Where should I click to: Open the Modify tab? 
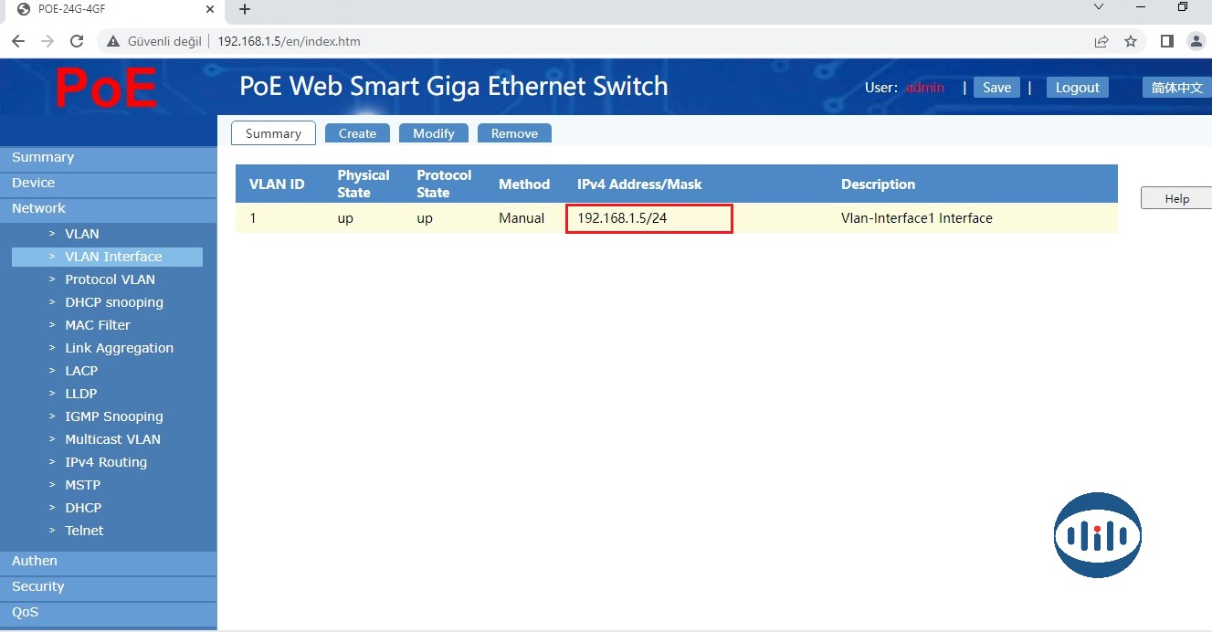coord(433,133)
